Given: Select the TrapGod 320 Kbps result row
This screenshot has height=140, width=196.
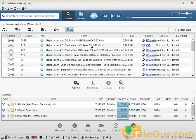Looking at the screenshot, I should tap(96, 55).
